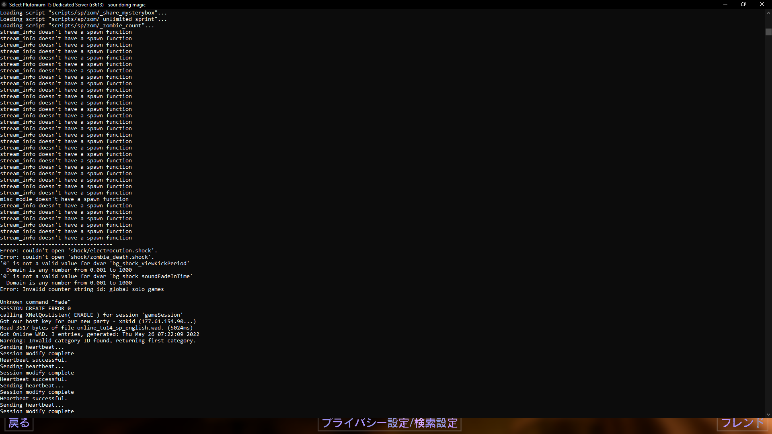Click line loading "_unlimited_sprint" script
Viewport: 772px width, 434px height.
(83, 19)
